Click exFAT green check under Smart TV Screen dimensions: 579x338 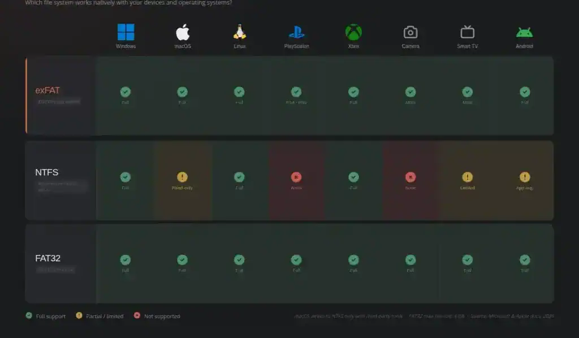[467, 92]
